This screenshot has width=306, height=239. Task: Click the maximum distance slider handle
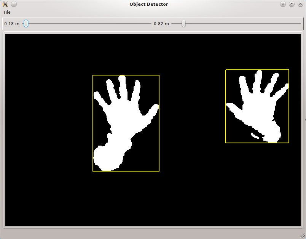point(183,24)
